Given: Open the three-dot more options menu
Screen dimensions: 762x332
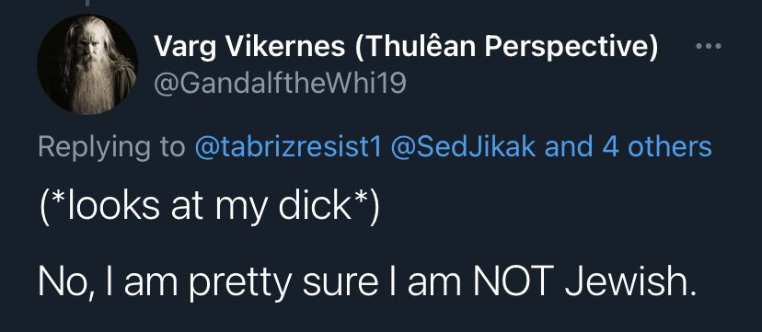Looking at the screenshot, I should click(708, 47).
